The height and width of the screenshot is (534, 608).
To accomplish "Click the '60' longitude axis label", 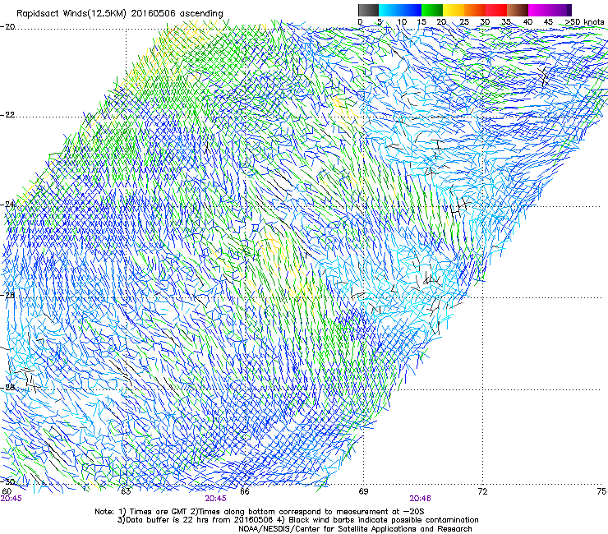I will 7,491.
